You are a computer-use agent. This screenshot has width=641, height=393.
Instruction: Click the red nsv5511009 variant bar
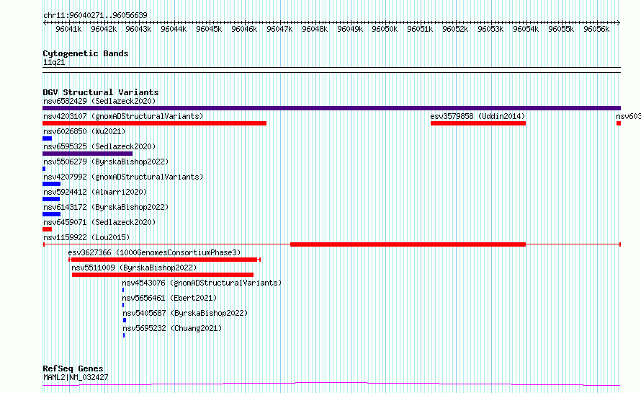click(163, 275)
